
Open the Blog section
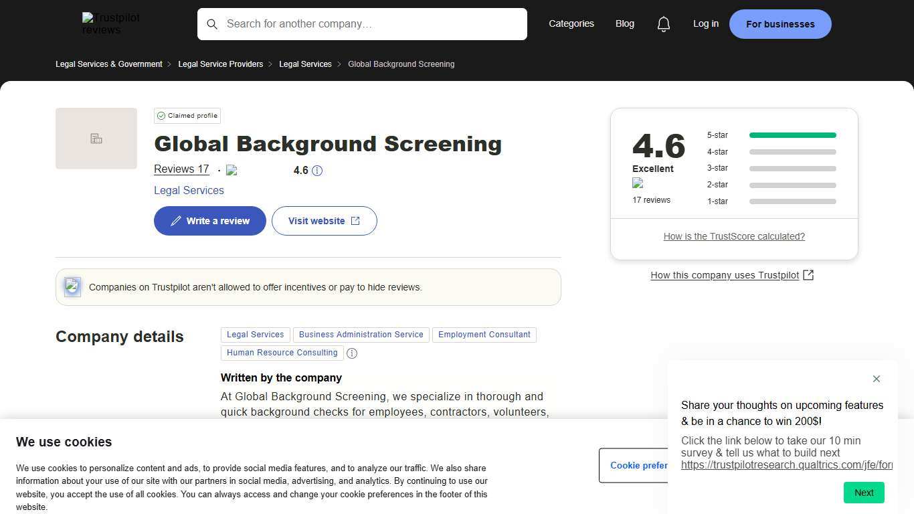point(624,23)
